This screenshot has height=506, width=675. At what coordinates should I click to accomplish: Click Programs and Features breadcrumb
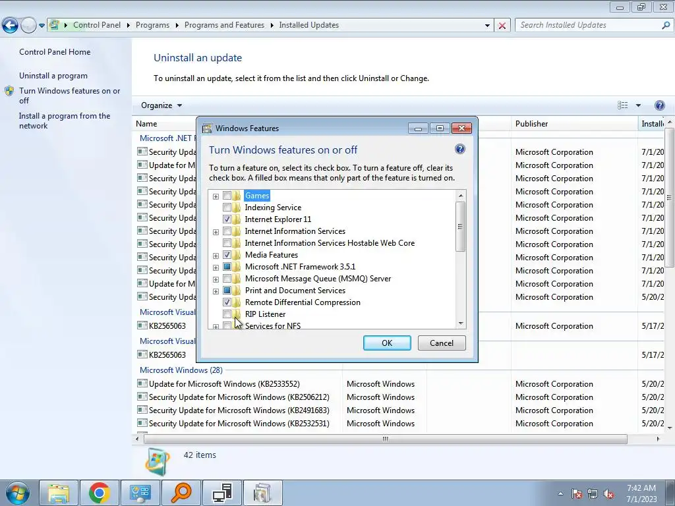[224, 25]
